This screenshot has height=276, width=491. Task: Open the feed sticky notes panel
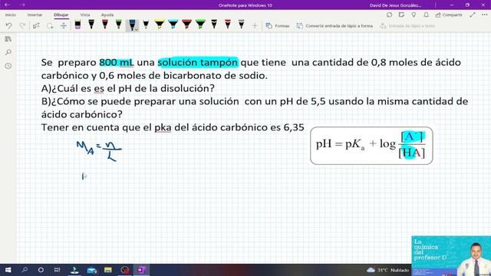tap(401, 15)
